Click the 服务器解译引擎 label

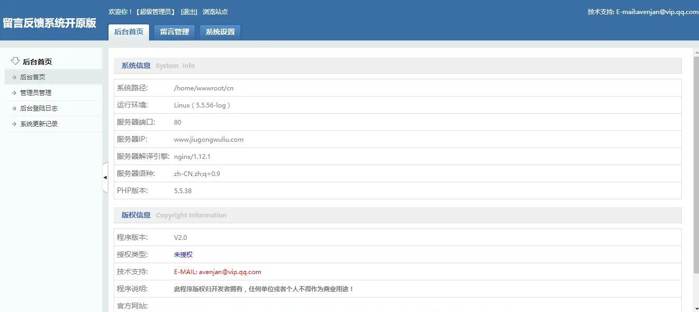click(143, 157)
